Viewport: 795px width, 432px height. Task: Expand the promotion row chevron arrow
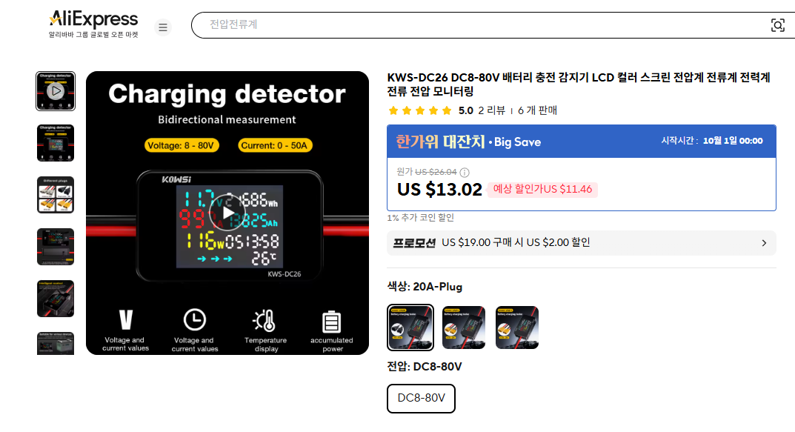click(764, 243)
